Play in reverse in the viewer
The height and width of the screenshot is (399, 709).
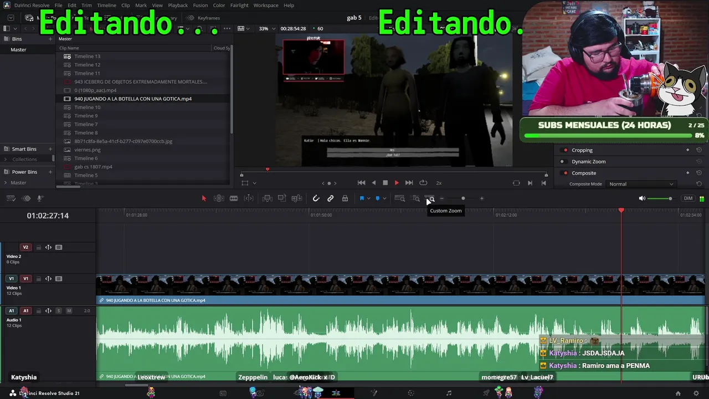tap(373, 183)
